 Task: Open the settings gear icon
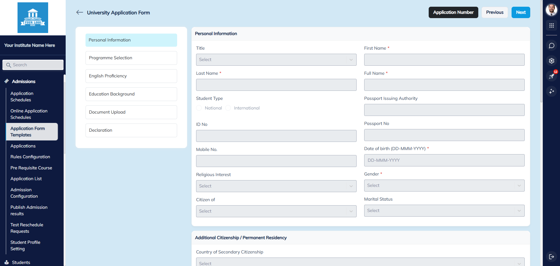point(552,61)
